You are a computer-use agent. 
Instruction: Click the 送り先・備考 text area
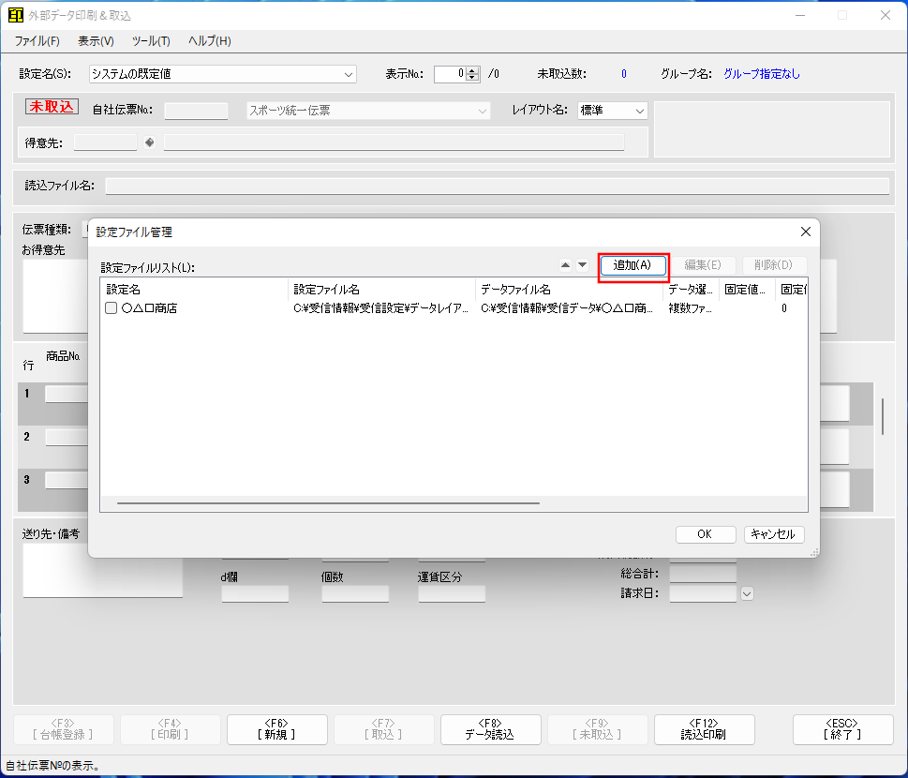(102, 571)
